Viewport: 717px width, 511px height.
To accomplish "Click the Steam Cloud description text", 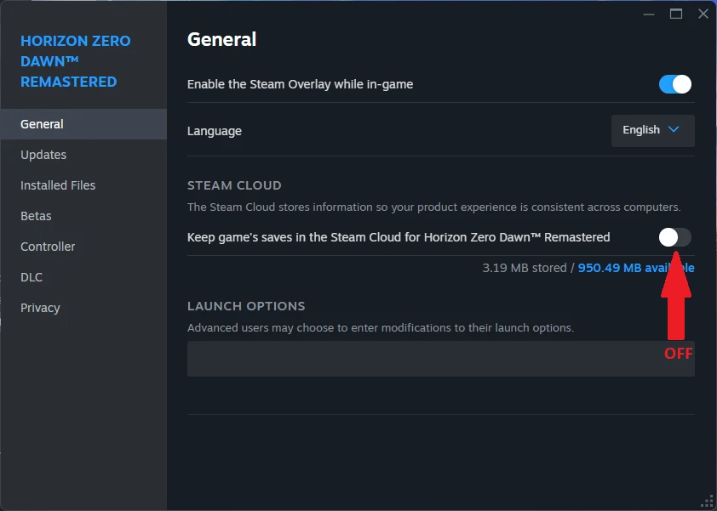I will 434,207.
